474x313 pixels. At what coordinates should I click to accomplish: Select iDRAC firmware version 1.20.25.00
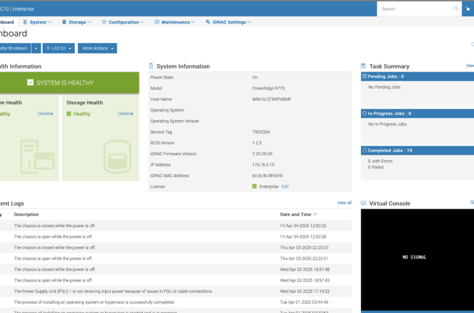click(x=262, y=154)
